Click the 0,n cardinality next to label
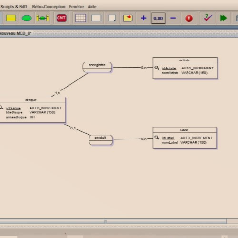 point(144,139)
